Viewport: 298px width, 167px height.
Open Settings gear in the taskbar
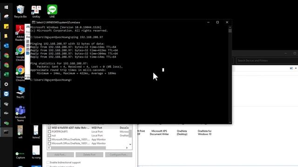(6, 84)
